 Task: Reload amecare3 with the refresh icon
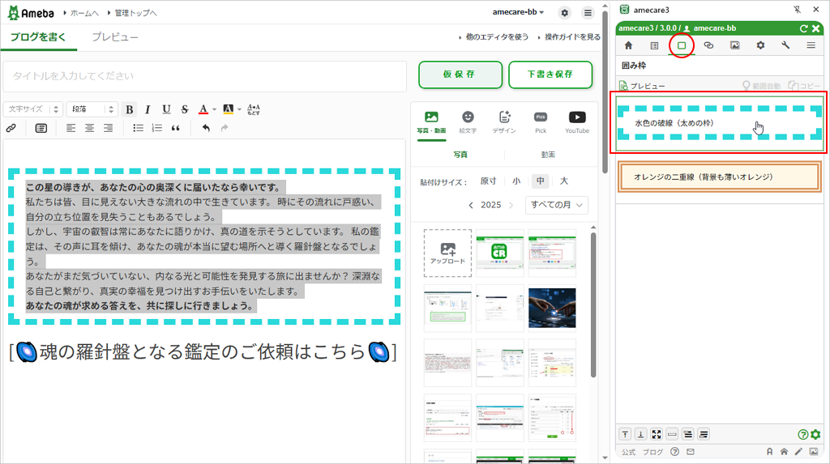803,28
